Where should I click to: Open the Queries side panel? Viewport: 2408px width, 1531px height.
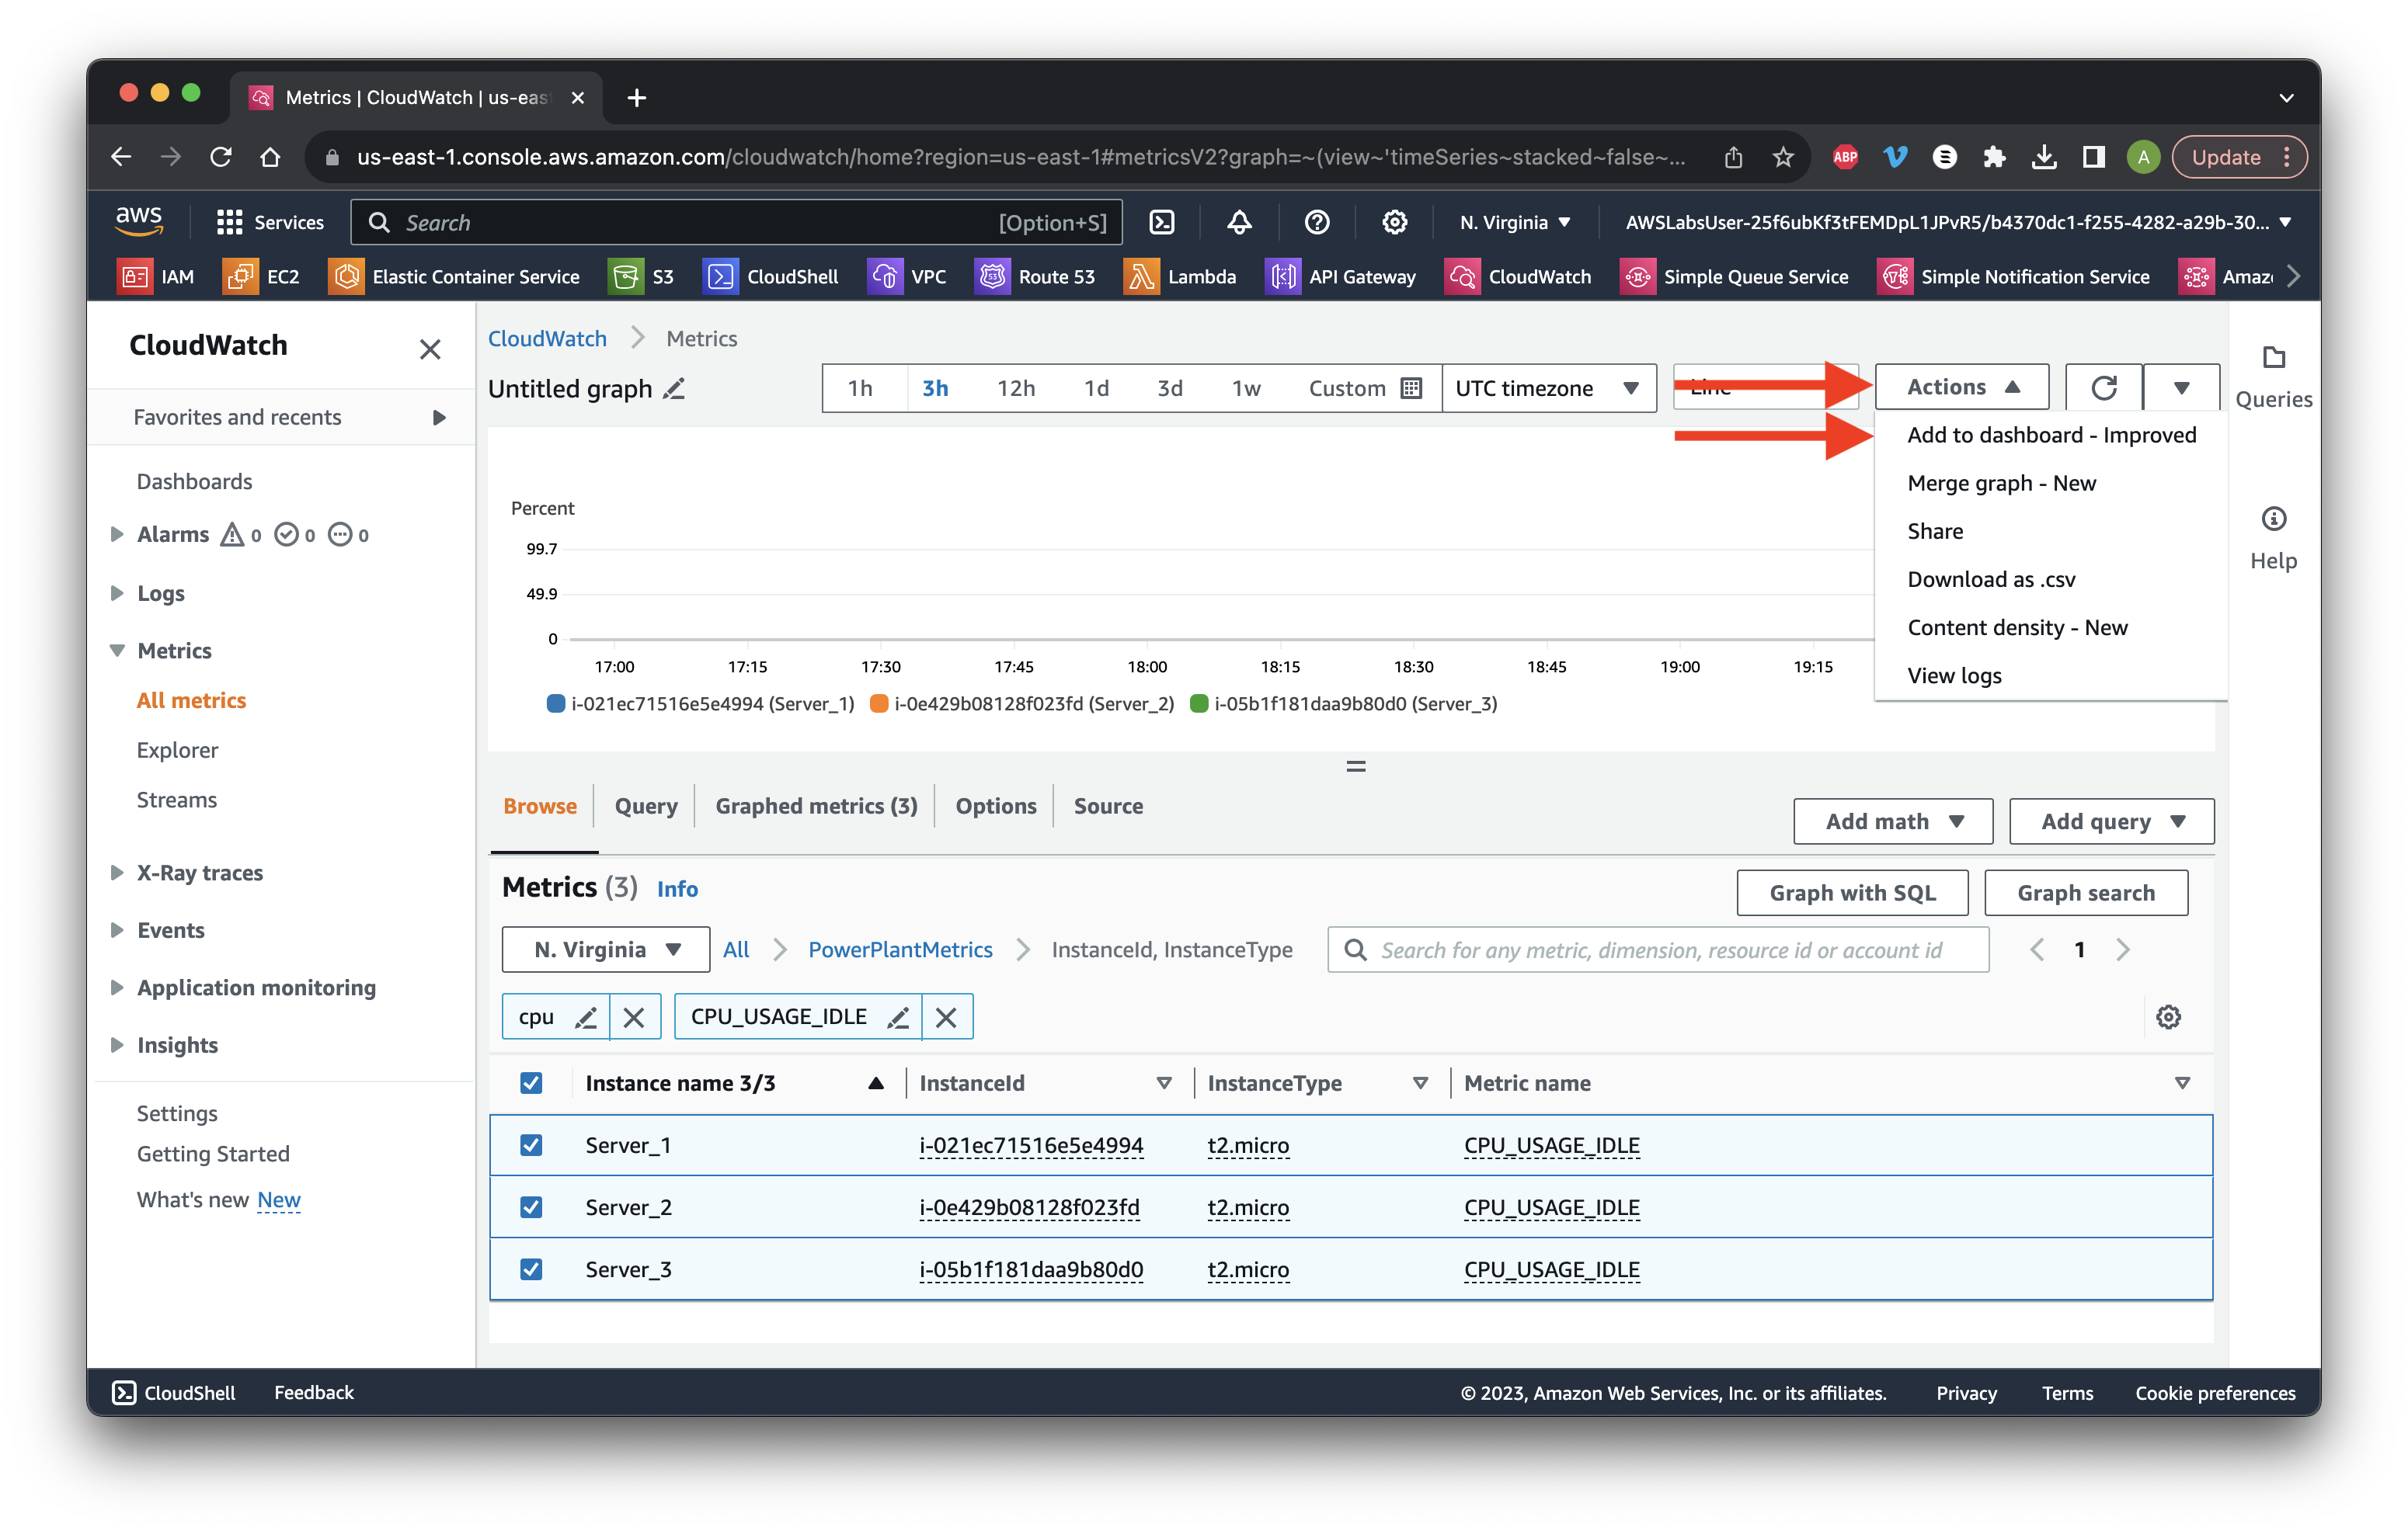click(2273, 378)
